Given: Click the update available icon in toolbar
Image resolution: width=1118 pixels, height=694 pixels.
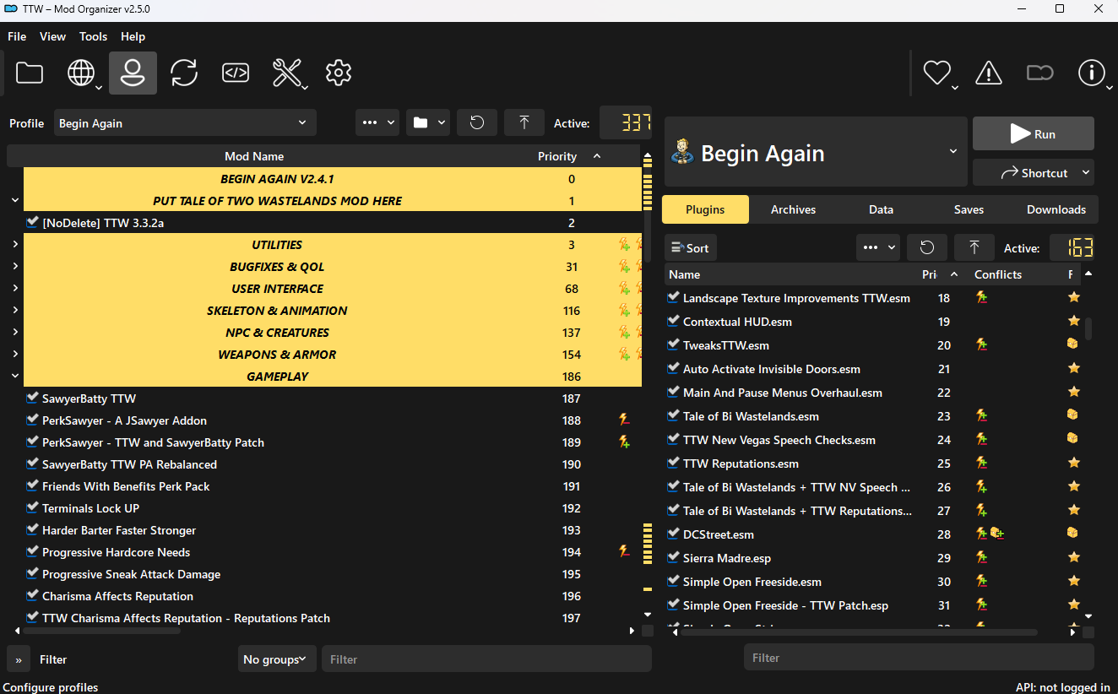Looking at the screenshot, I should pyautogui.click(x=1039, y=73).
